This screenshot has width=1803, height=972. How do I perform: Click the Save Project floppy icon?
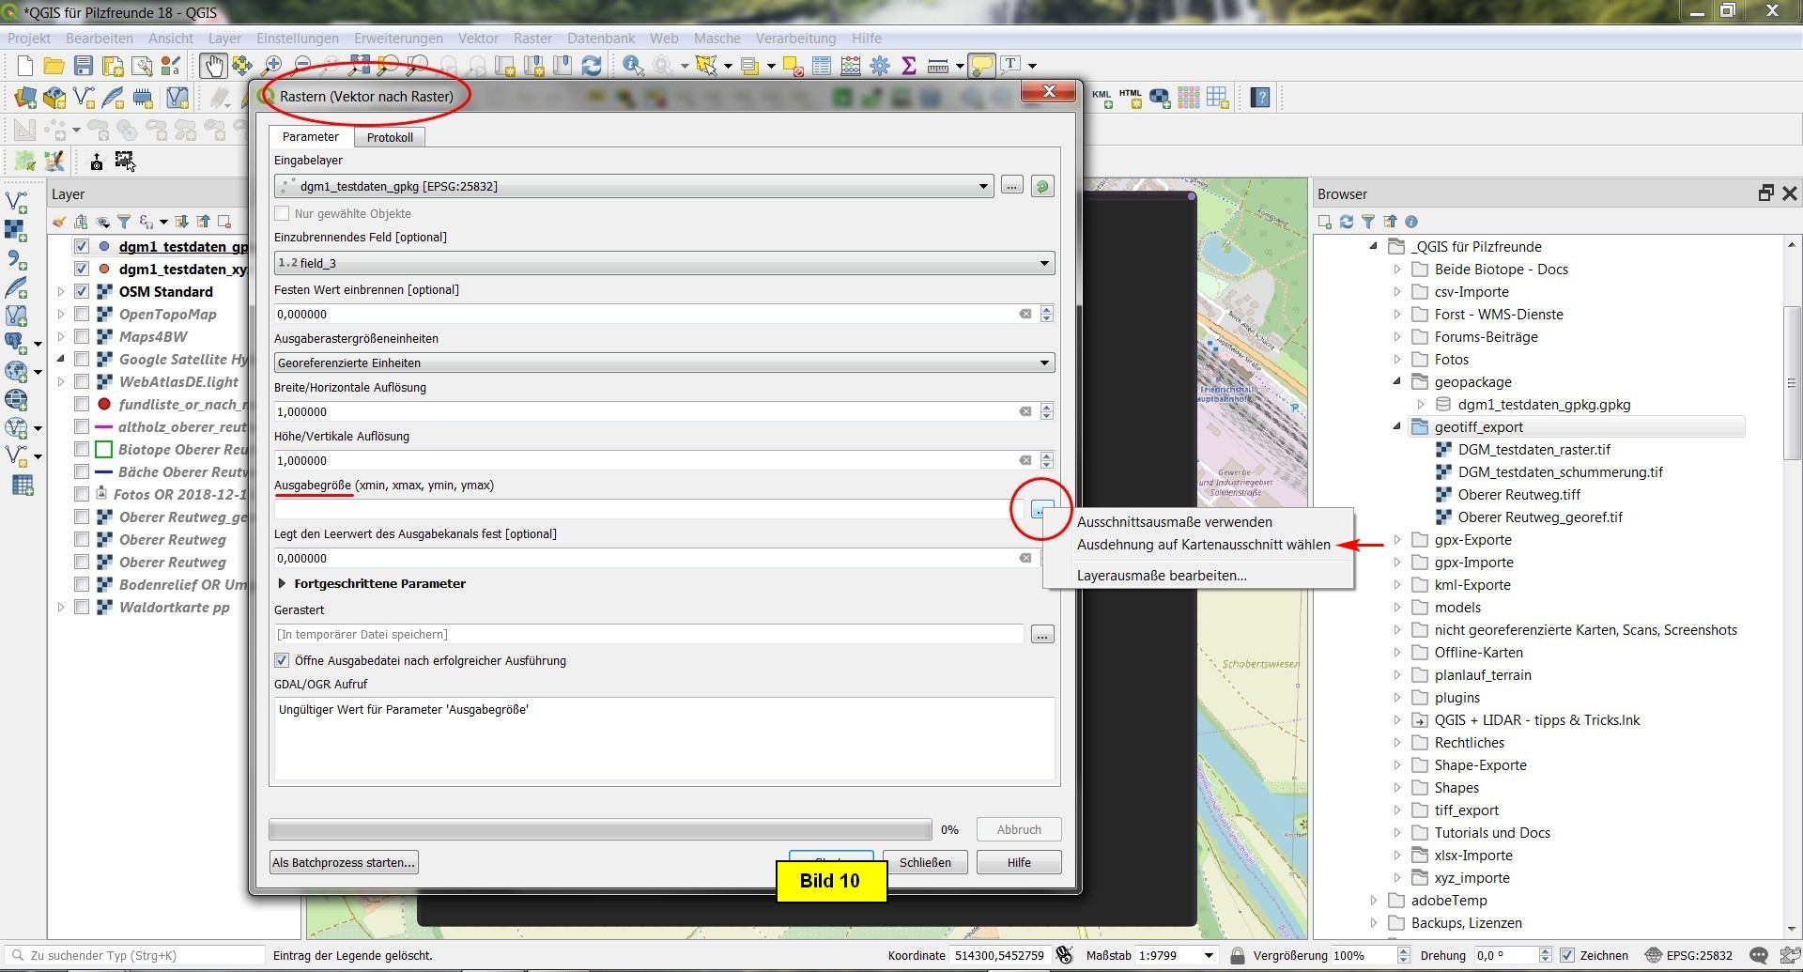[84, 66]
